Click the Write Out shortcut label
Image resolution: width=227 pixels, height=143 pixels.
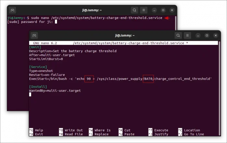point(74,130)
